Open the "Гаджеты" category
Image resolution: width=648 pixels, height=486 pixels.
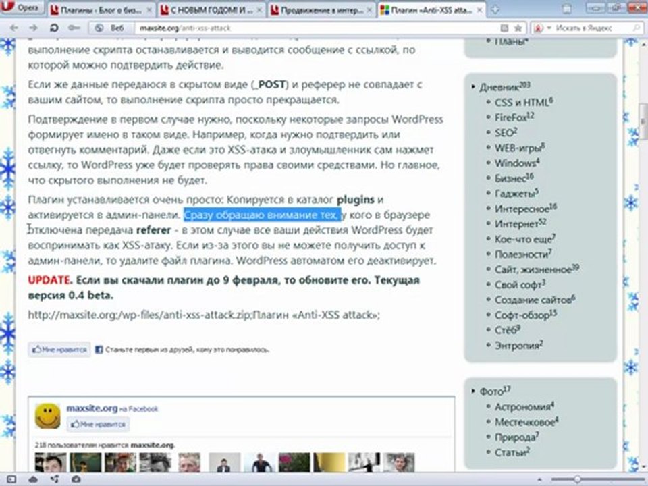pos(517,194)
